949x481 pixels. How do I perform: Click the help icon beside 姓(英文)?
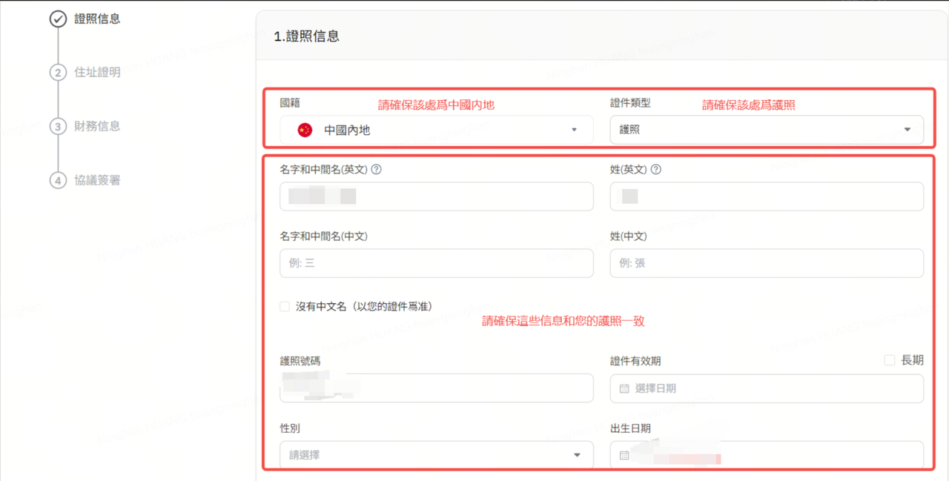(x=655, y=170)
